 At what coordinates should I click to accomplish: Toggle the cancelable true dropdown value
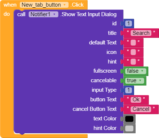point(134,80)
